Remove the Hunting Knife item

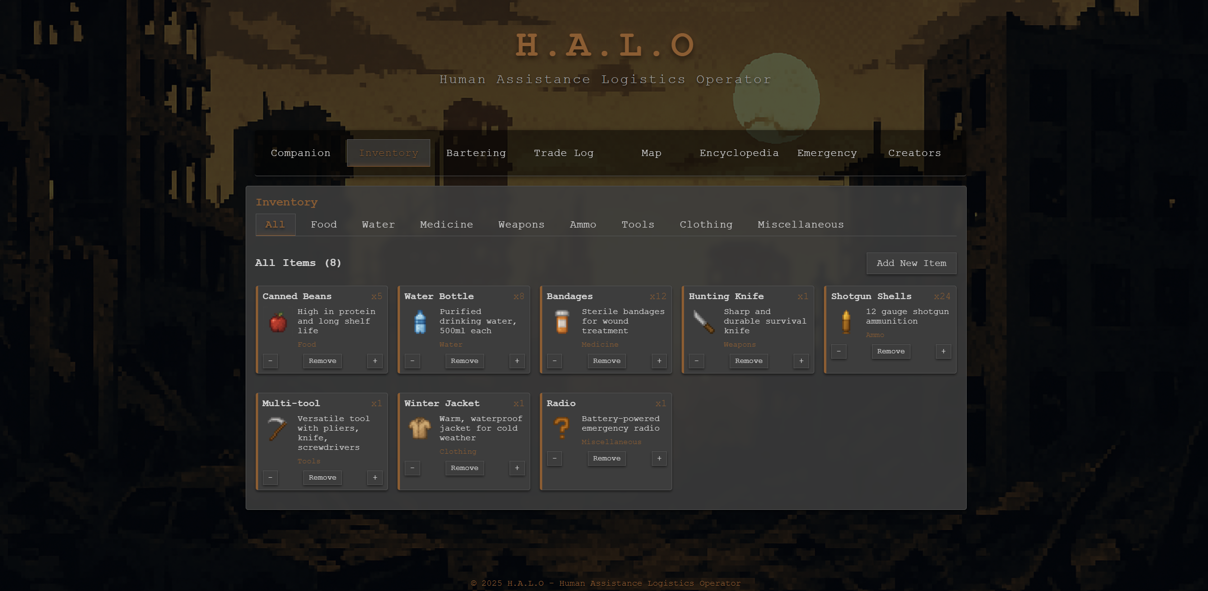(748, 361)
